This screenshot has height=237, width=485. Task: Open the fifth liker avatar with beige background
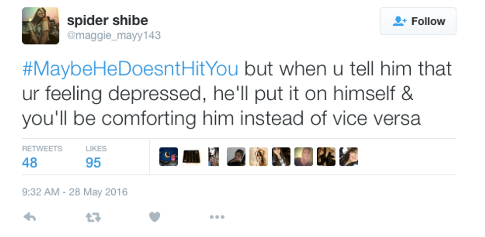tap(258, 157)
